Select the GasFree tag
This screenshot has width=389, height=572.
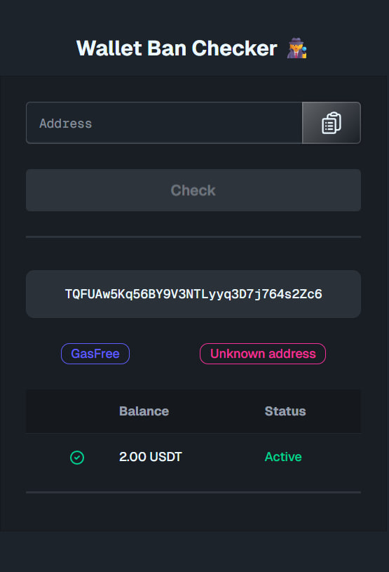pyautogui.click(x=95, y=354)
